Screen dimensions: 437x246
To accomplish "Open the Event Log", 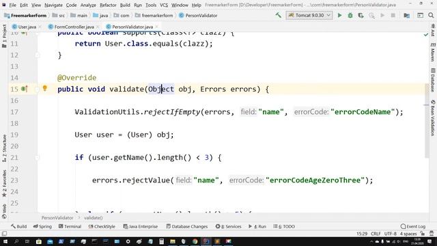I will pyautogui.click(x=413, y=226).
